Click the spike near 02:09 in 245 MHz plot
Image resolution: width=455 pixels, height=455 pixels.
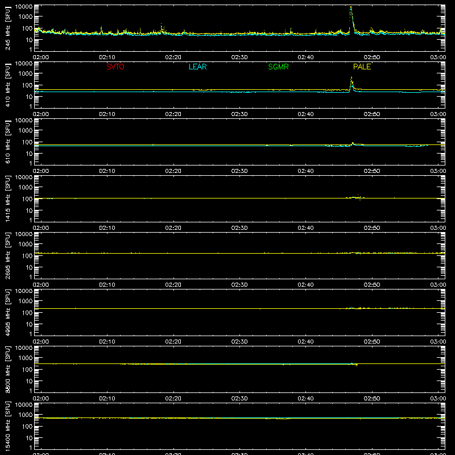(101, 29)
